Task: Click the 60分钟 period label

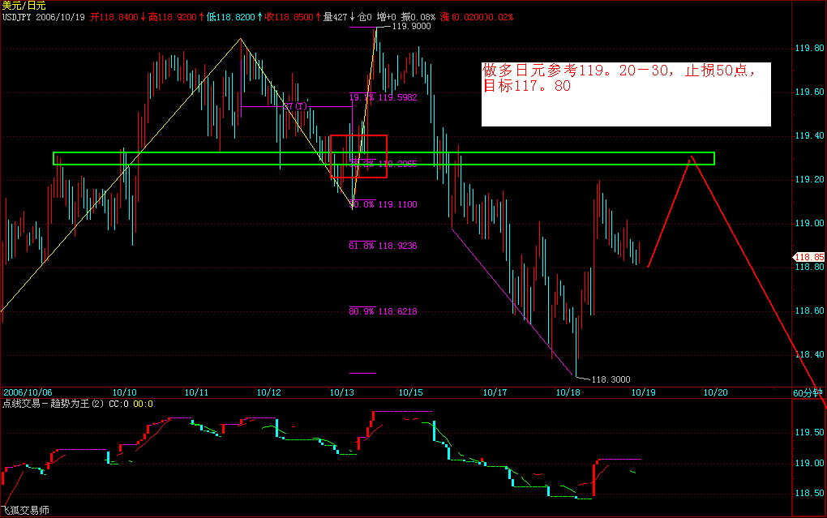Action: tap(808, 392)
